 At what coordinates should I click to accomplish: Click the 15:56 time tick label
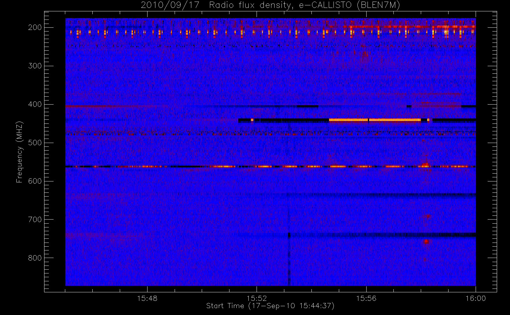point(366,298)
